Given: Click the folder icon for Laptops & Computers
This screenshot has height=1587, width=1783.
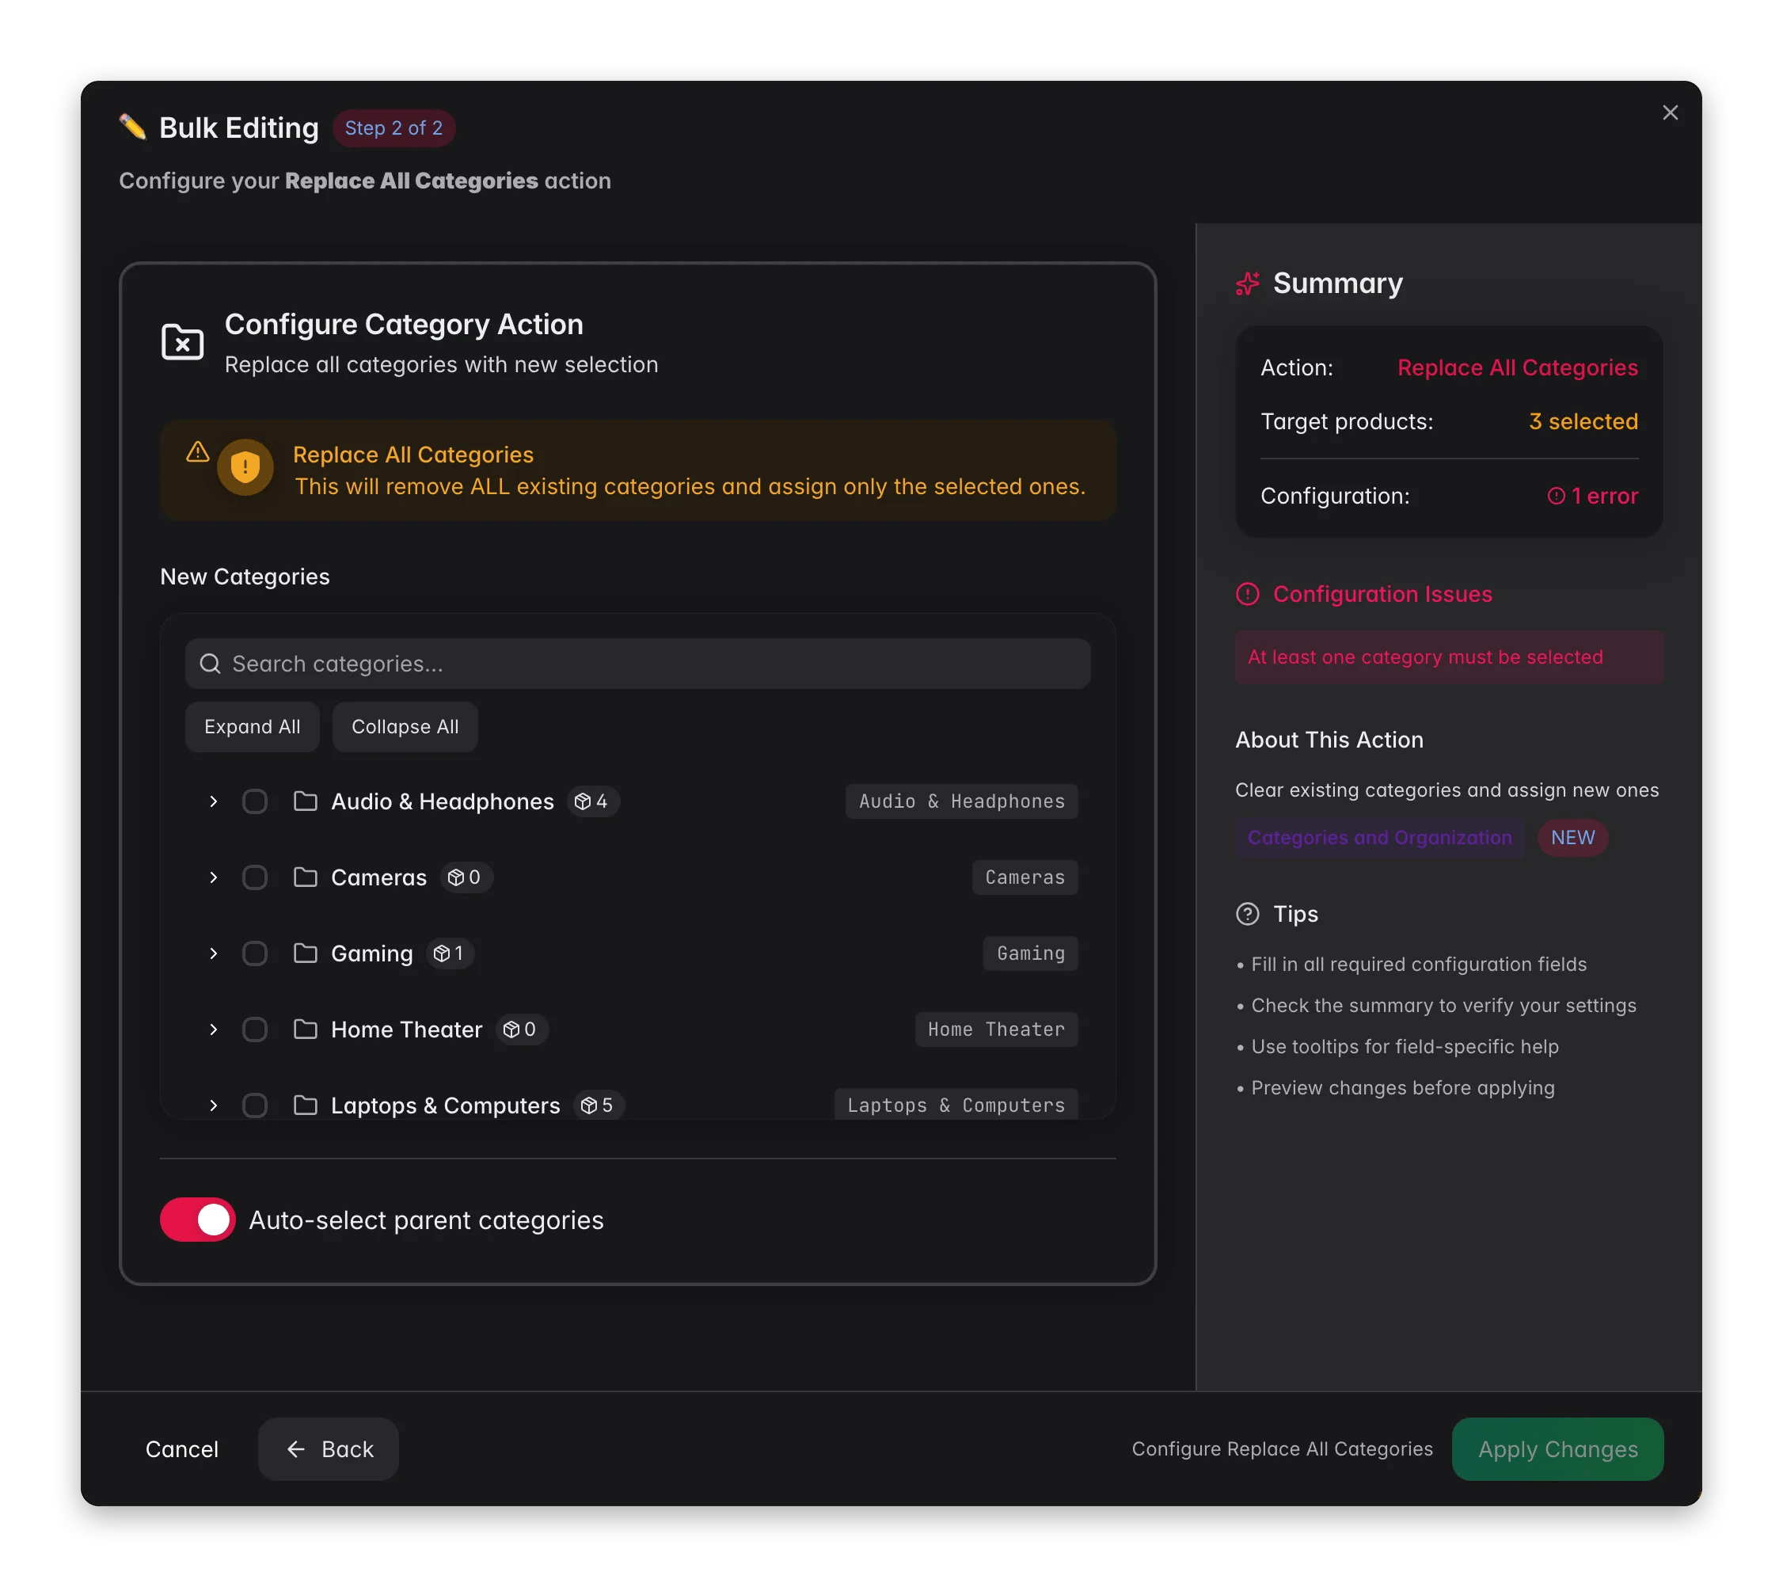Looking at the screenshot, I should pyautogui.click(x=306, y=1106).
